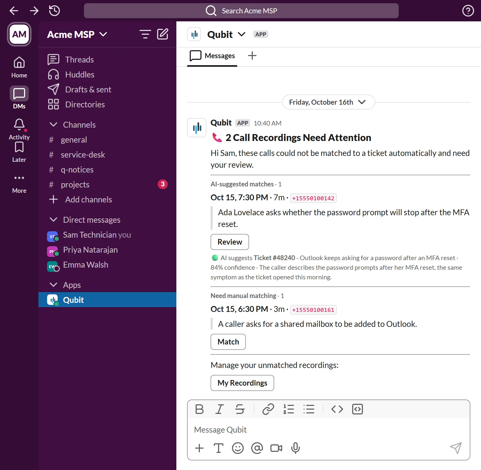Collapse the Direct messages section

(x=53, y=220)
